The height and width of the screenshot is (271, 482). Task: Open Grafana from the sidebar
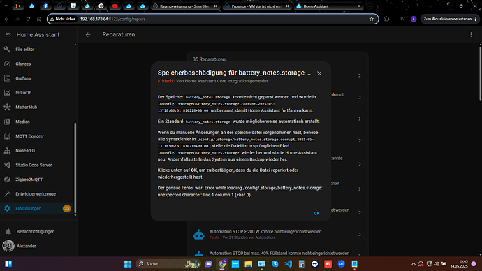tap(37, 78)
